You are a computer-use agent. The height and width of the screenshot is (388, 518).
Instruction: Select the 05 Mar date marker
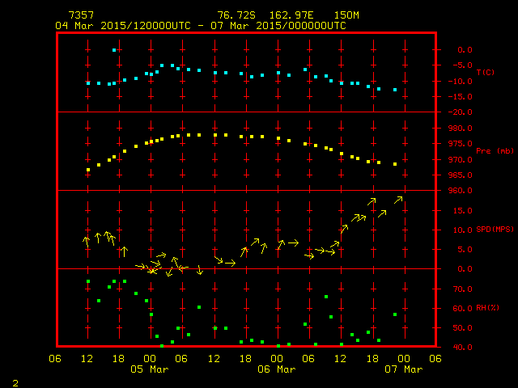149,369
